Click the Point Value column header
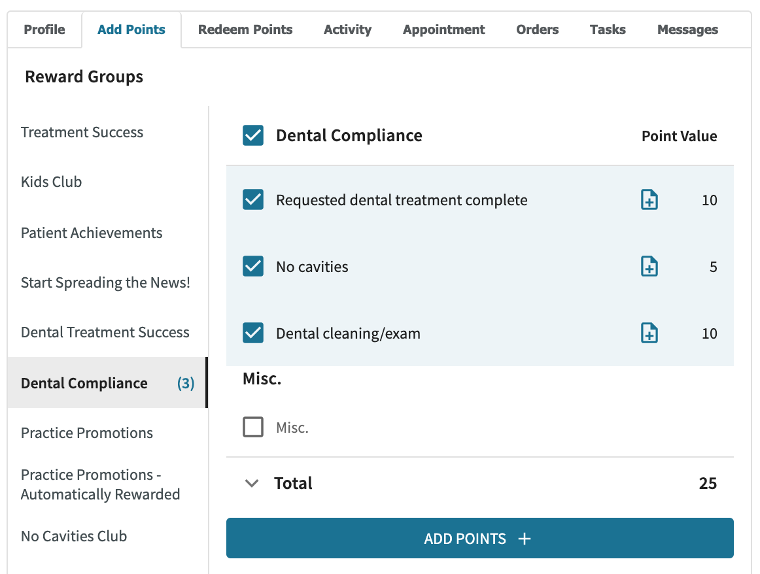760x574 pixels. coord(679,136)
